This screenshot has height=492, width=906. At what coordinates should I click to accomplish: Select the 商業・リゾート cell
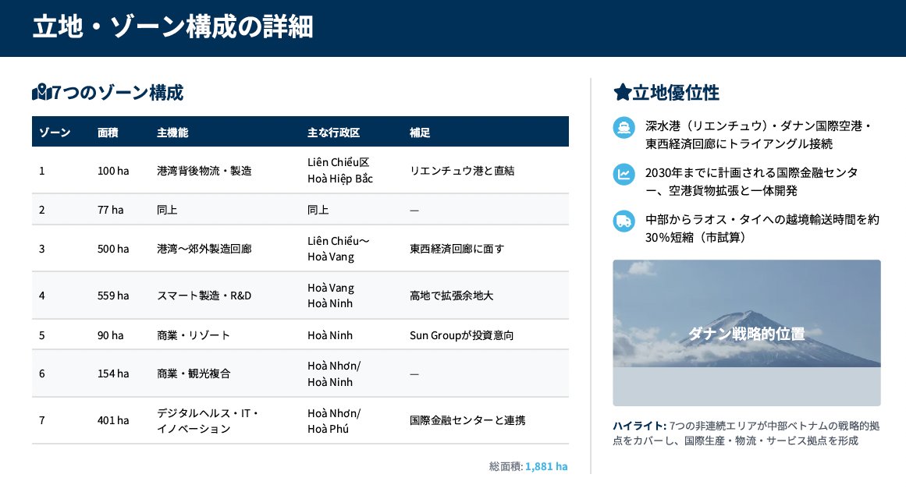(194, 335)
